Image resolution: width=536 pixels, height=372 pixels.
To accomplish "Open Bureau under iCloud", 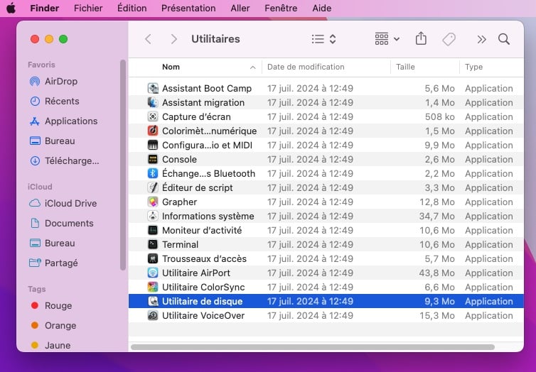I will [x=52, y=243].
